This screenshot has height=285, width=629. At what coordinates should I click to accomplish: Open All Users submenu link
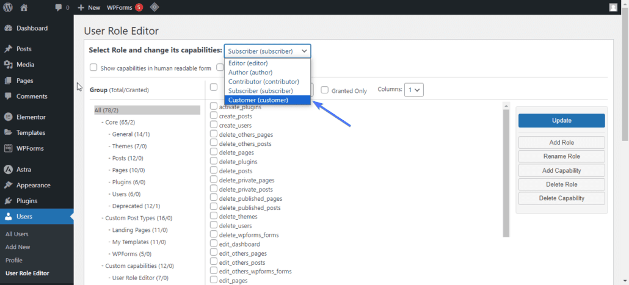coord(17,234)
